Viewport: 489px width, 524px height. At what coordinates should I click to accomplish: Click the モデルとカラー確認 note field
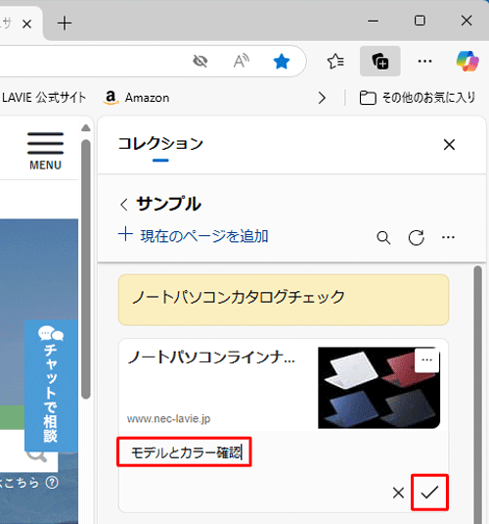(184, 452)
